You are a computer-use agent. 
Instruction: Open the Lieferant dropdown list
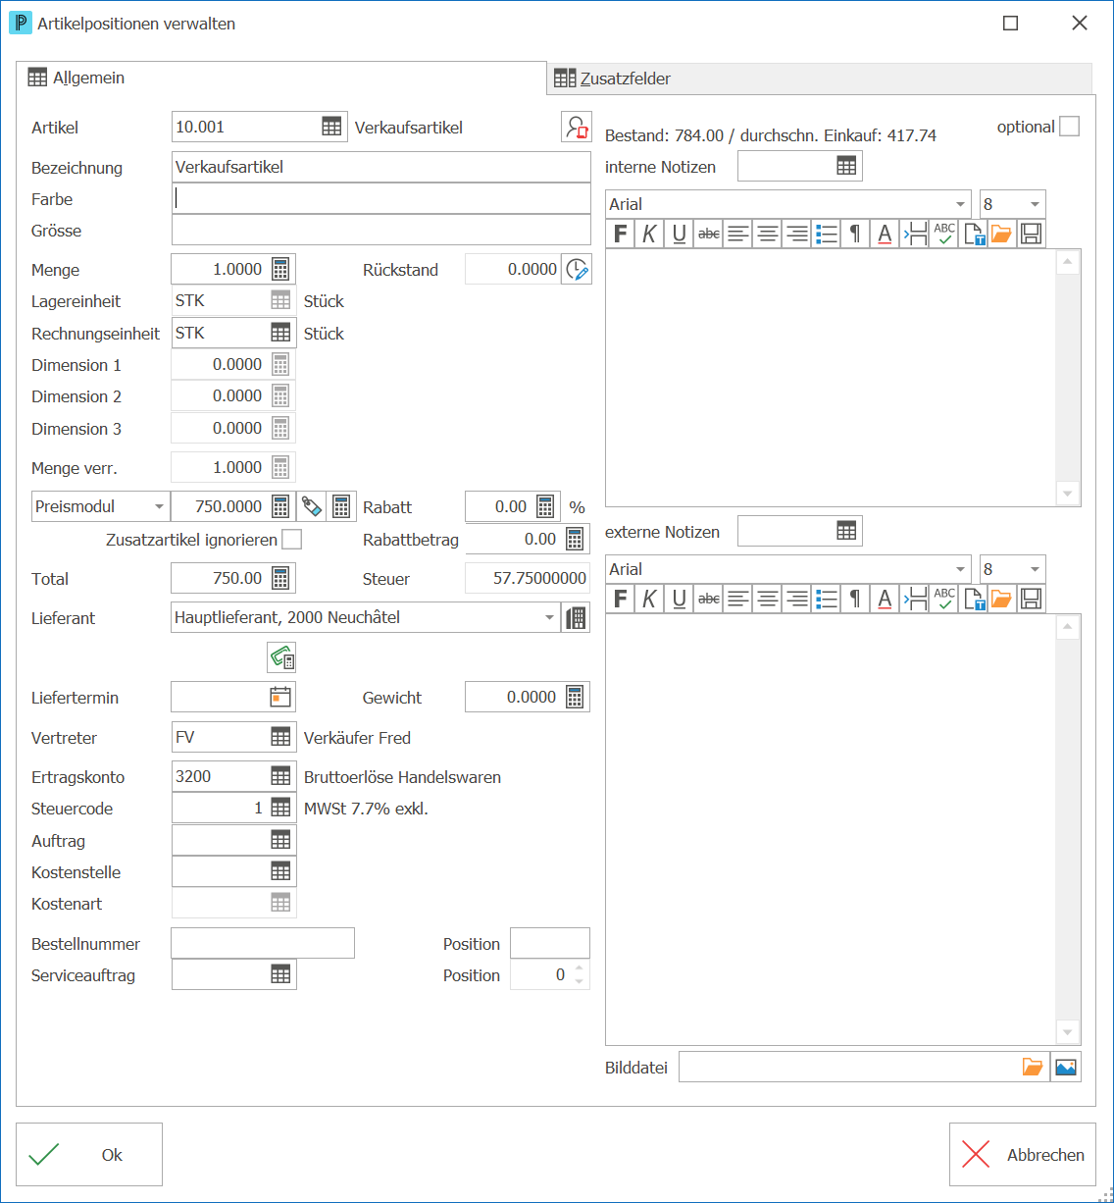(549, 617)
